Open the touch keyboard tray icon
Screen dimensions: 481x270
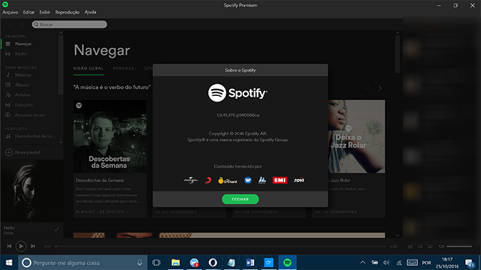pyautogui.click(x=412, y=262)
